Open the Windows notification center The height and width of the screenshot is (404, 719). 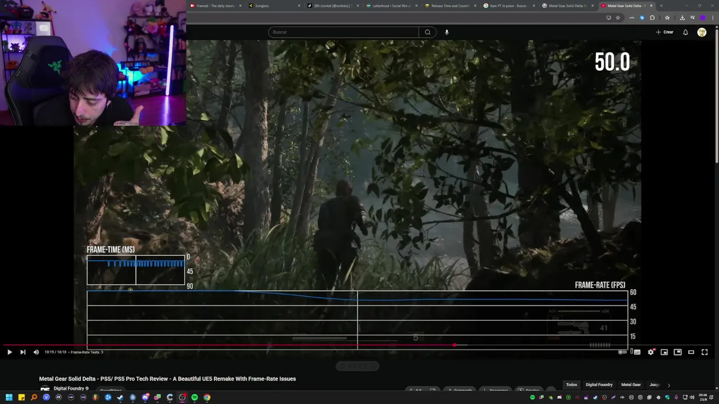[x=711, y=397]
